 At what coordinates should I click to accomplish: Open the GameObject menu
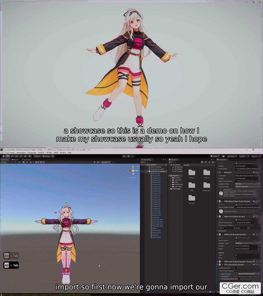pyautogui.click(x=21, y=153)
